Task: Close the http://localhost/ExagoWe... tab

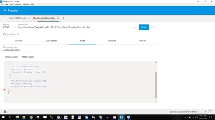Action: [58, 18]
